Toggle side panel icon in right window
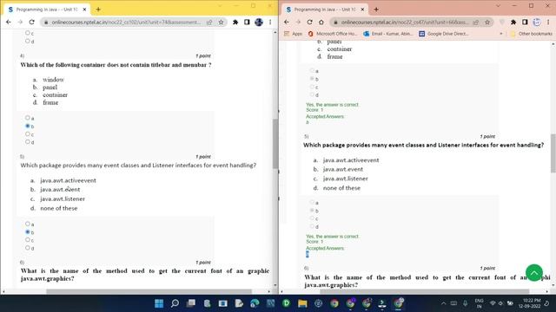 pyautogui.click(x=525, y=22)
